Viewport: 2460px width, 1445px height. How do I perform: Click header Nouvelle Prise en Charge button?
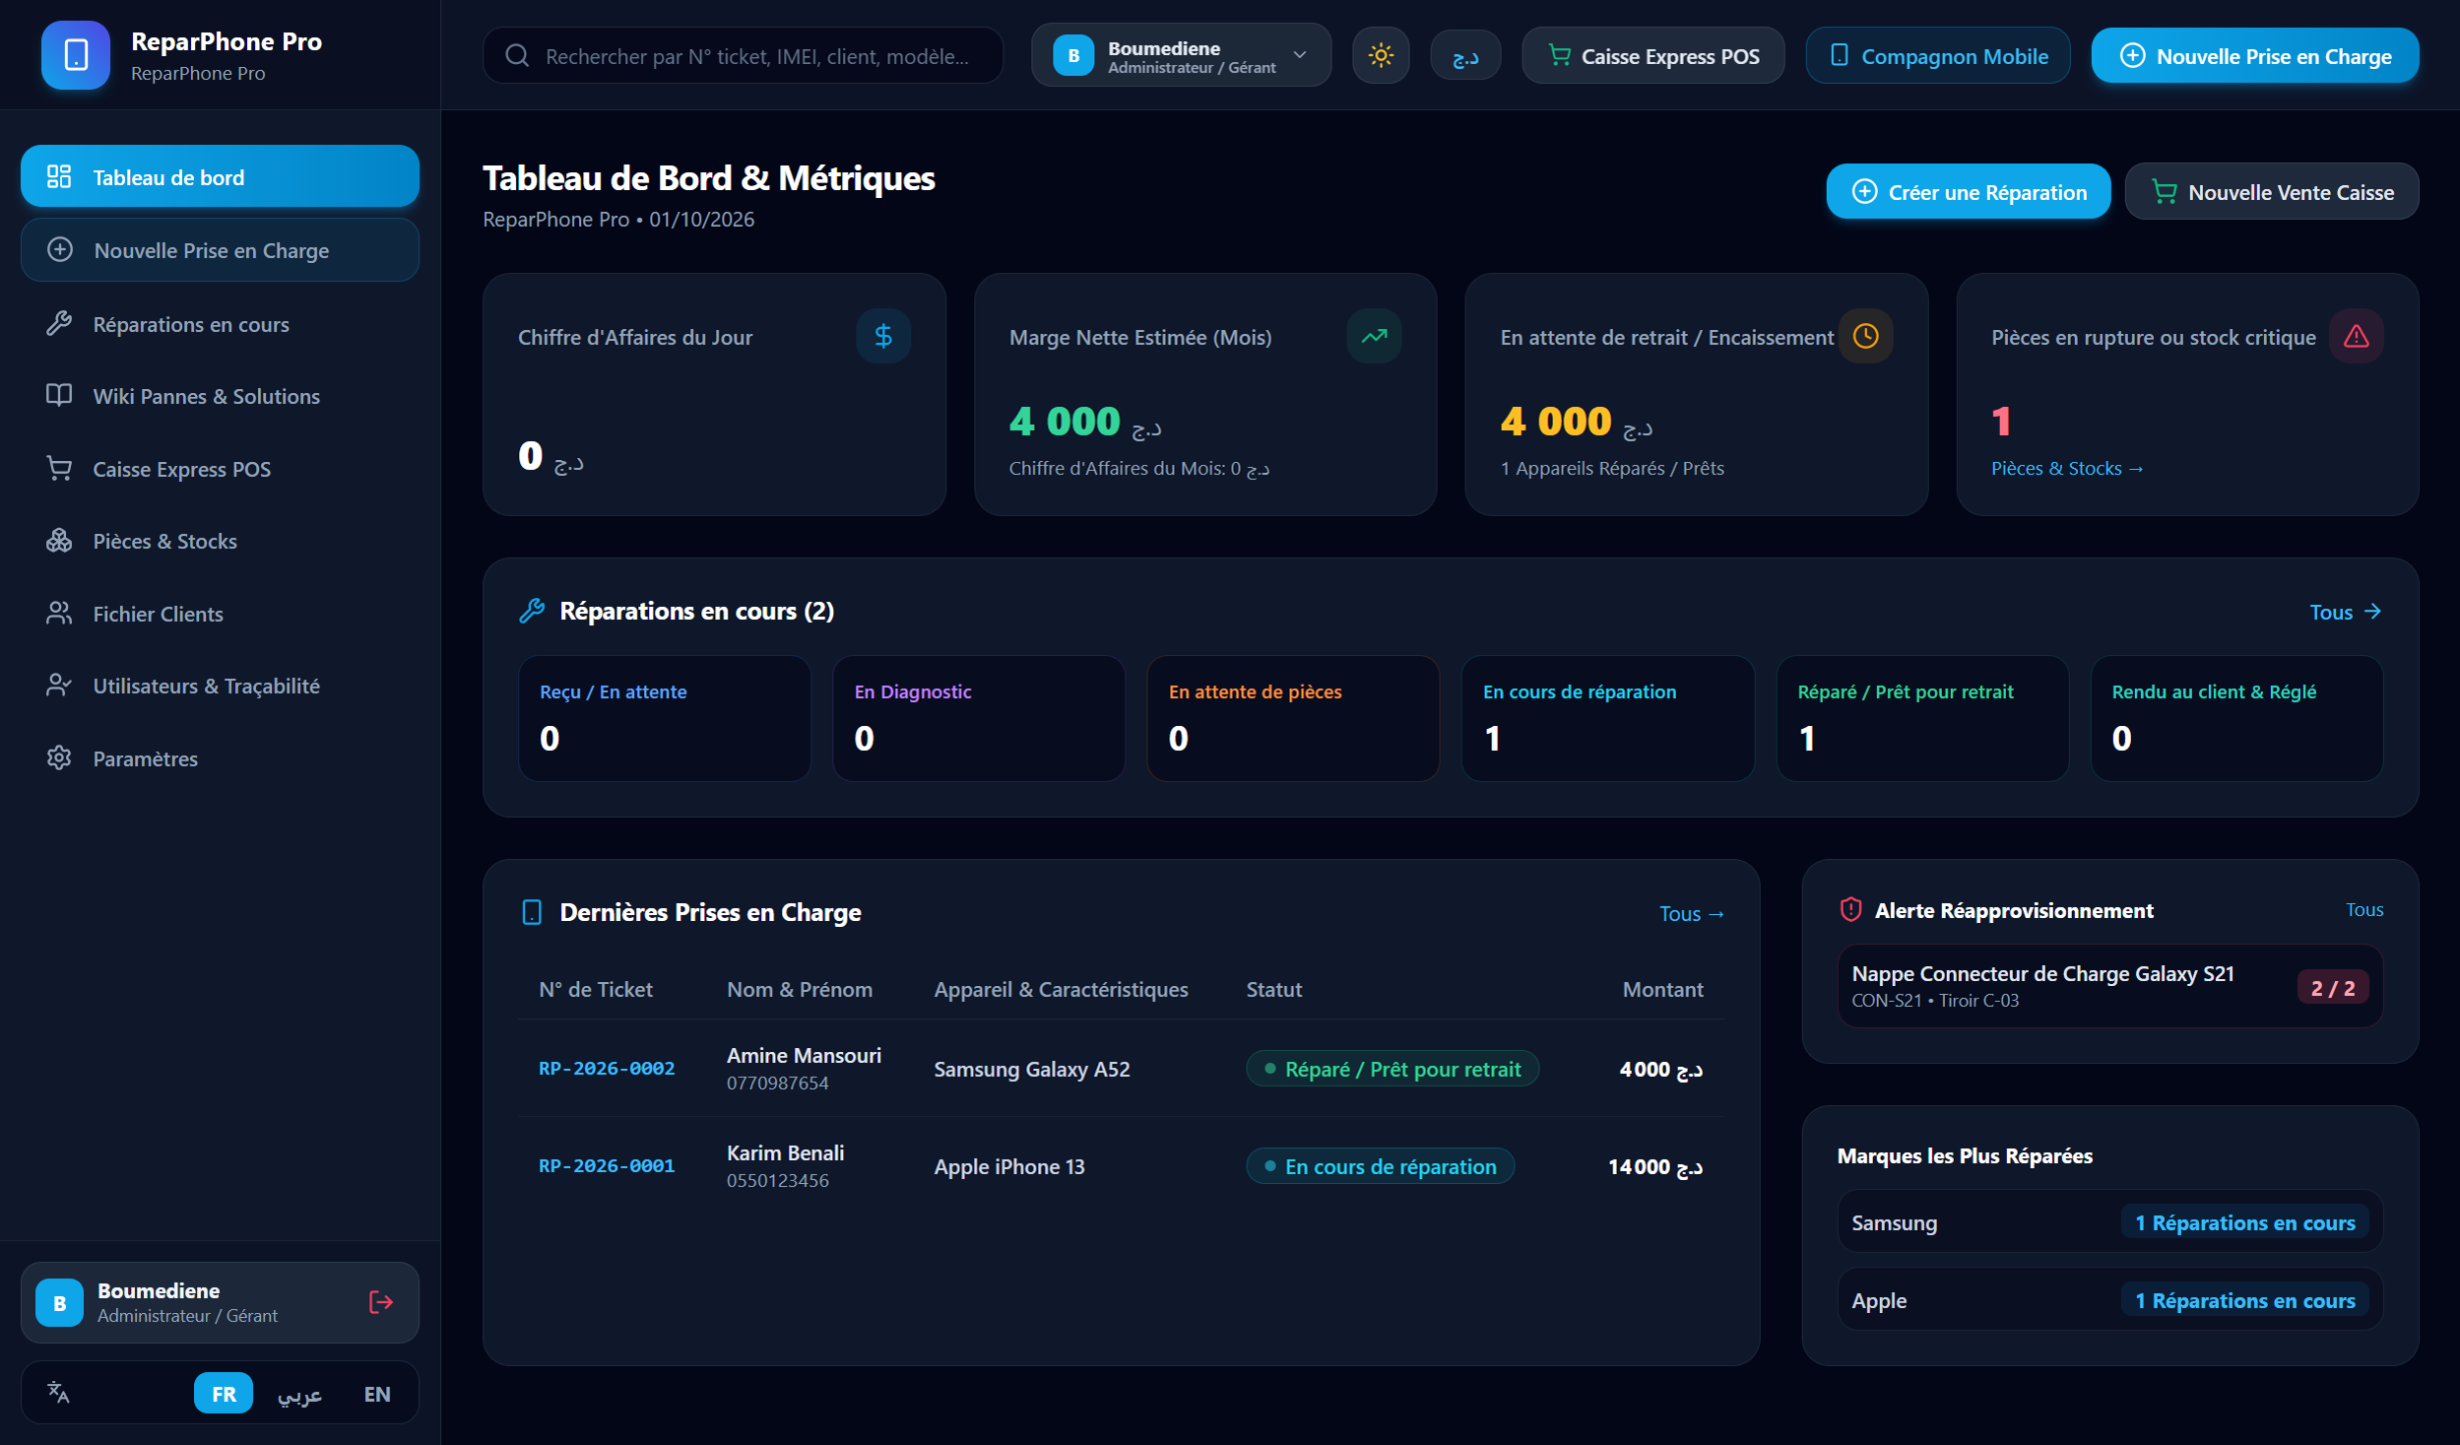pyautogui.click(x=2255, y=56)
